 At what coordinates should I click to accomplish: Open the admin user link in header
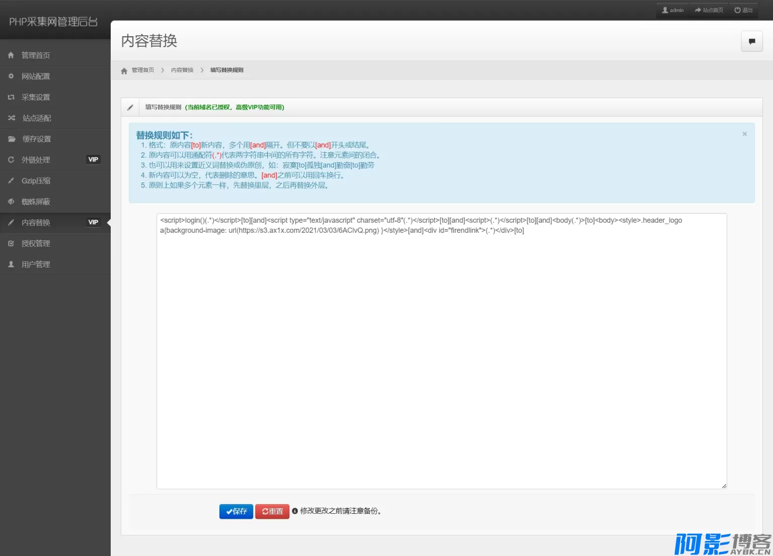tap(673, 10)
